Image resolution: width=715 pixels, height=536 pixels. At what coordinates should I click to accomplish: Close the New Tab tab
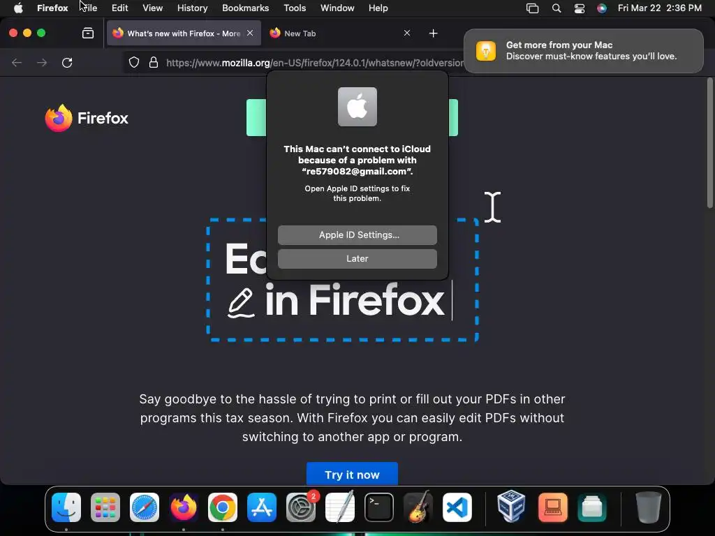(407, 33)
